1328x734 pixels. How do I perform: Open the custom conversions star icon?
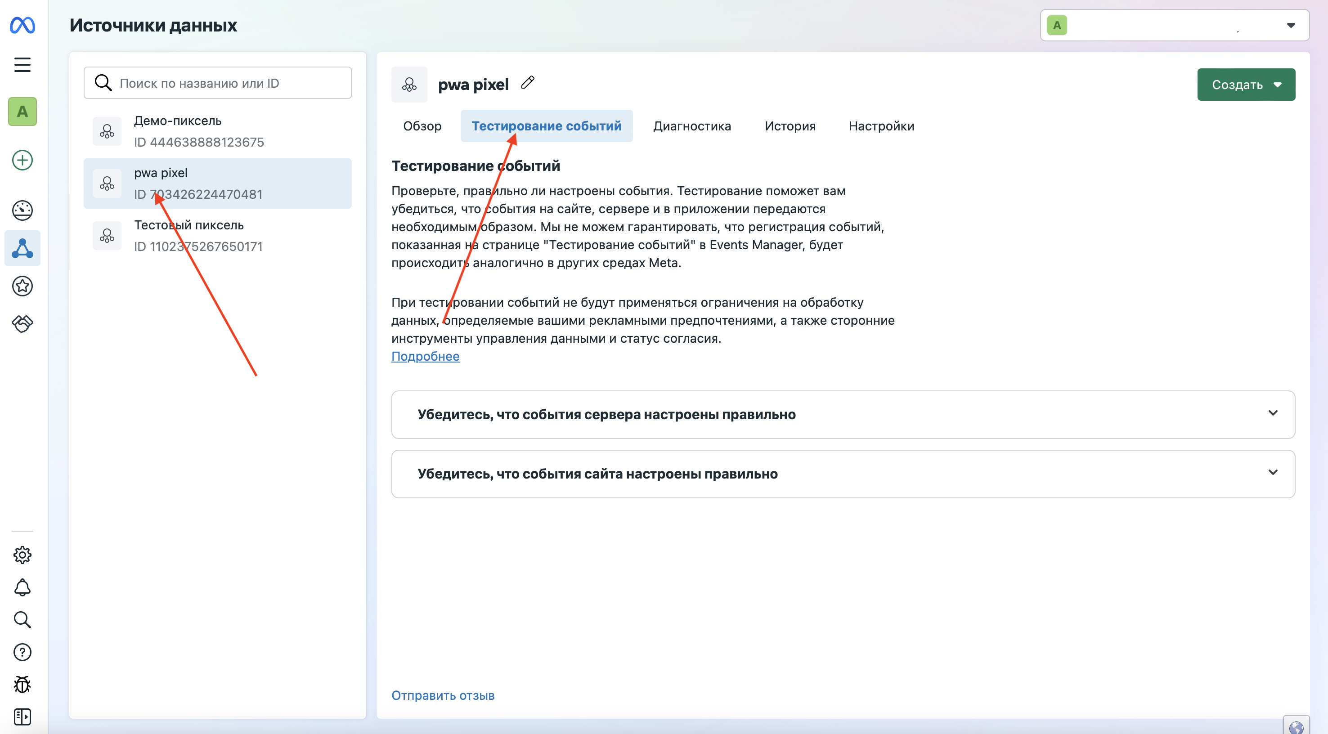[22, 286]
